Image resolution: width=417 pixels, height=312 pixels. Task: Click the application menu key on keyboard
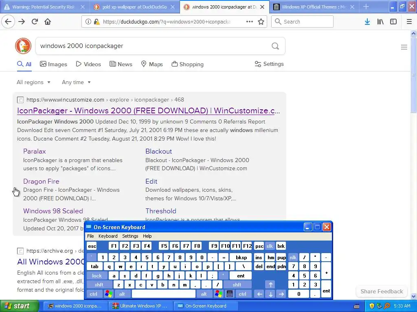pos(230,294)
